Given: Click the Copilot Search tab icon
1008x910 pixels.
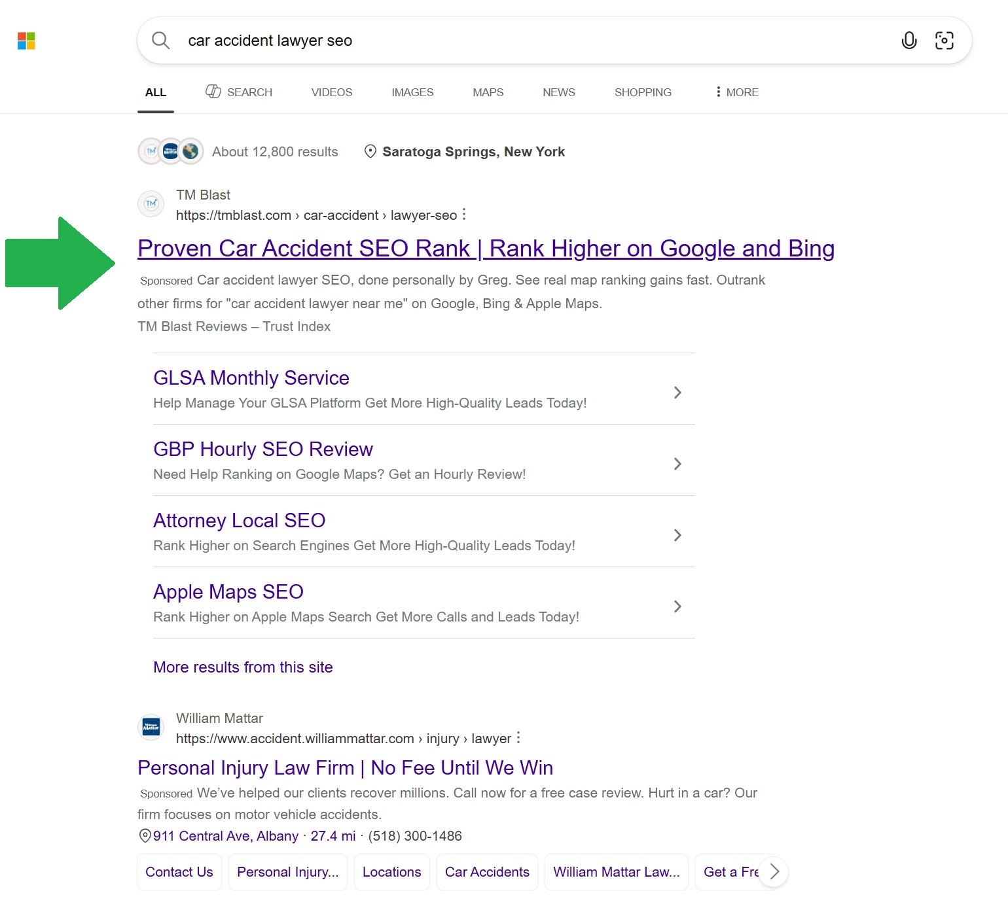Looking at the screenshot, I should click(x=213, y=92).
